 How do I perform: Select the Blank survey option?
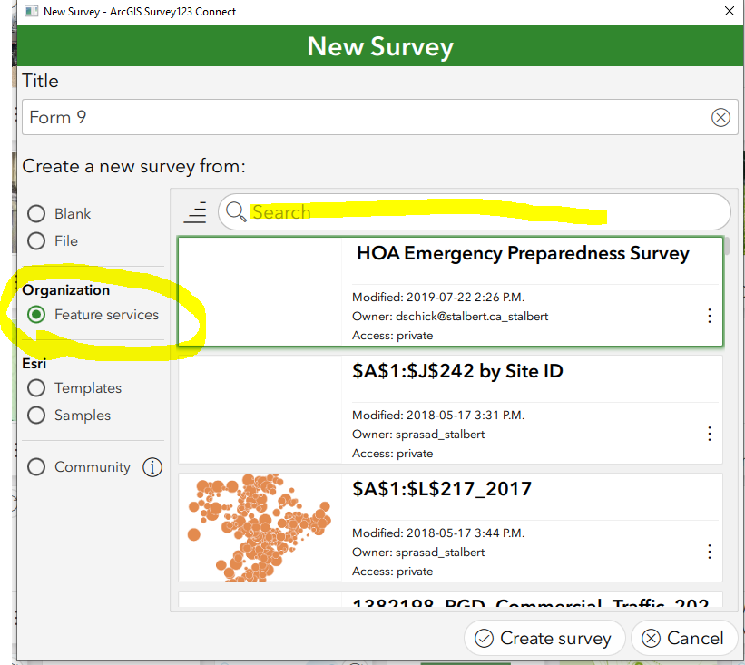35,213
